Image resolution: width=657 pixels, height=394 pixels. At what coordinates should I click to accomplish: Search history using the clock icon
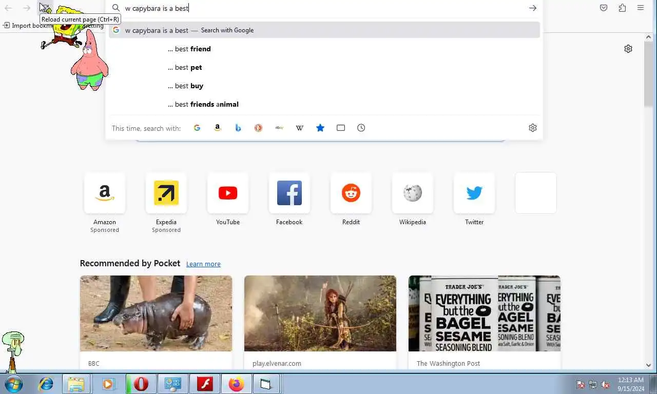click(x=361, y=128)
